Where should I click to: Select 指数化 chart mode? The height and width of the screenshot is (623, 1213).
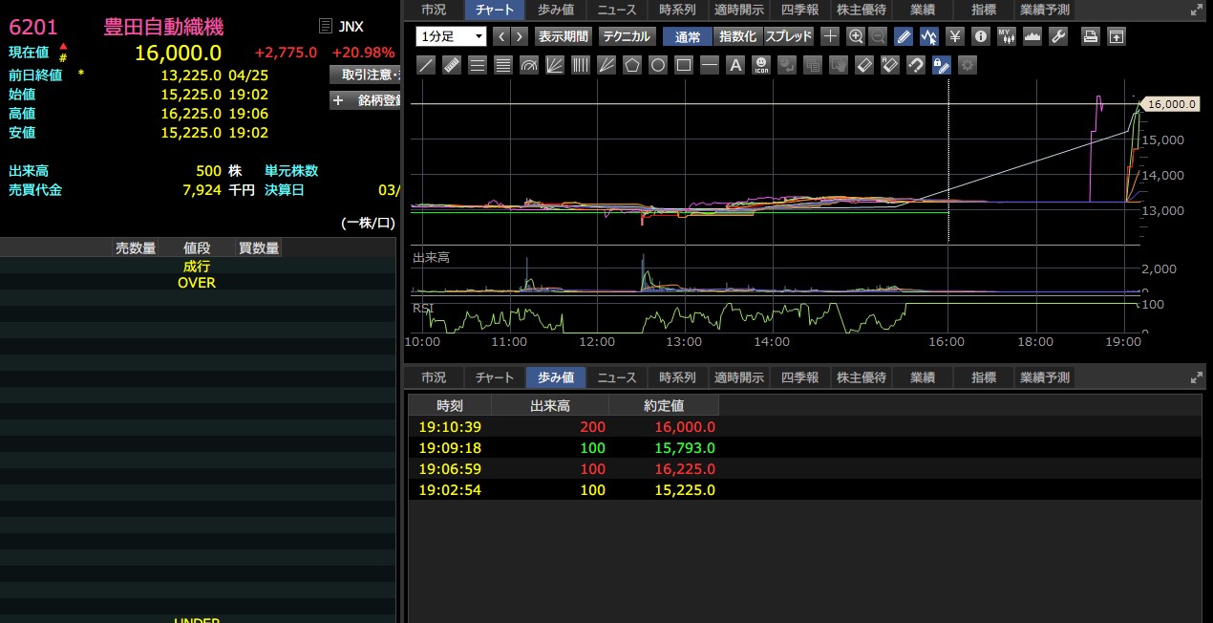coord(737,36)
